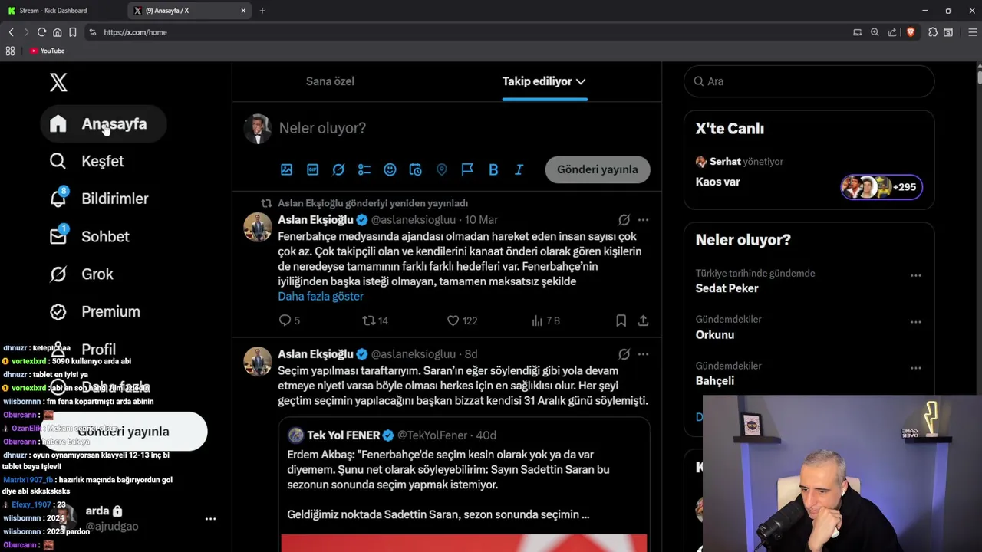
Task: Open more options for Bahçeli trend
Action: click(x=915, y=368)
